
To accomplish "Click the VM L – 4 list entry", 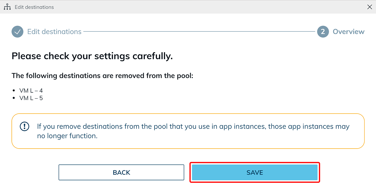I will coord(31,91).
